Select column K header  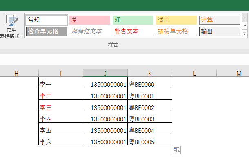(150, 73)
